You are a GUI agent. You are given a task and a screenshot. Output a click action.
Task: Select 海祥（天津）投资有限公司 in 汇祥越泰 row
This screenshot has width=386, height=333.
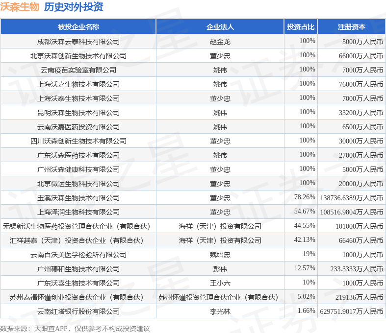tap(220, 240)
